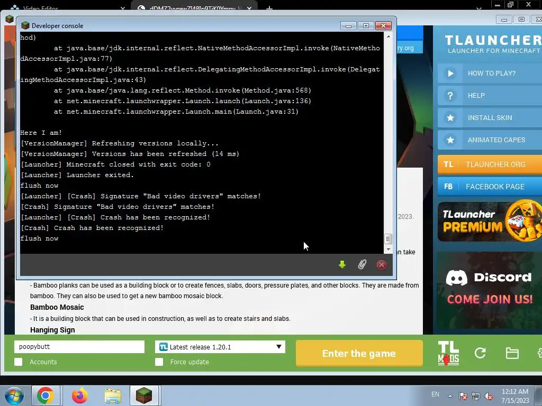This screenshot has height=406, width=542.
Task: Open the game folder icon in launcher
Action: [512, 353]
